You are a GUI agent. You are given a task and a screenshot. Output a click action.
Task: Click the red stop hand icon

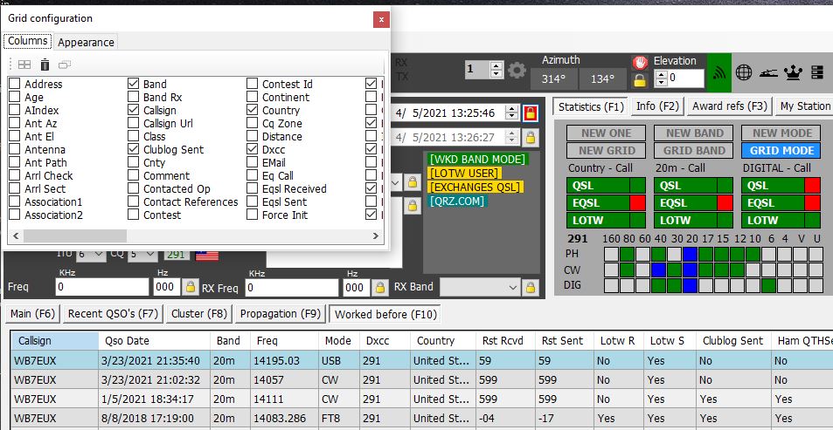(x=640, y=62)
